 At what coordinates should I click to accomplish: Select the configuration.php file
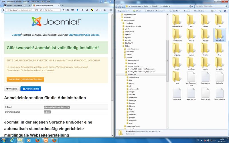[x=191, y=79]
